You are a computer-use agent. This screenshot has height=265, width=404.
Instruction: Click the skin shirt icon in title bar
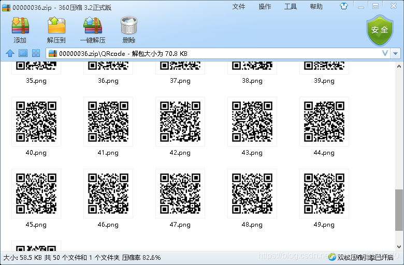click(344, 6)
